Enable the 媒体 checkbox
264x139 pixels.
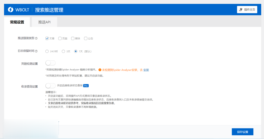pyautogui.click(x=73, y=39)
